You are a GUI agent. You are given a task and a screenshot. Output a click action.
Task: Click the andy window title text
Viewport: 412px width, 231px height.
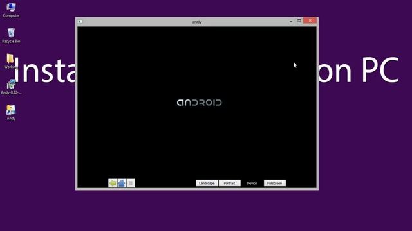click(x=197, y=22)
